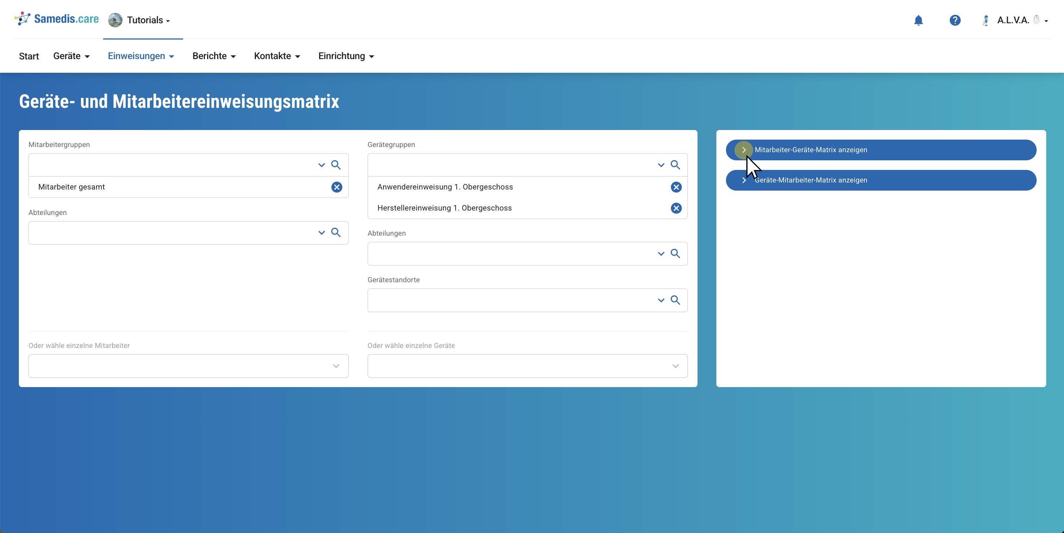Click the Samedis.care logo
The width and height of the screenshot is (1064, 533).
point(57,19)
